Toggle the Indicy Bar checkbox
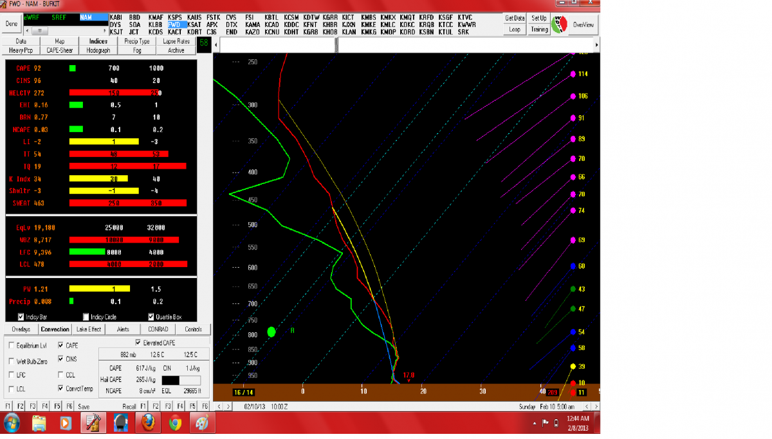 click(x=21, y=317)
